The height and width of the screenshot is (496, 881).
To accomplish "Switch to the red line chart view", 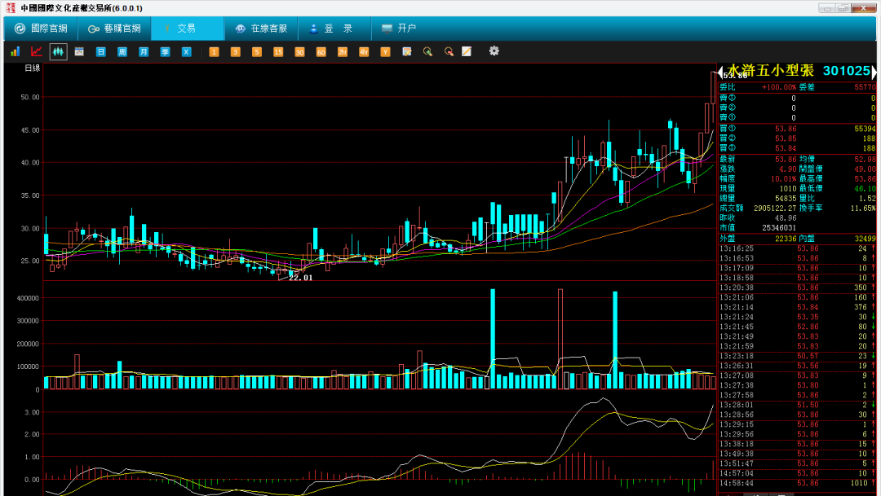I will [37, 51].
